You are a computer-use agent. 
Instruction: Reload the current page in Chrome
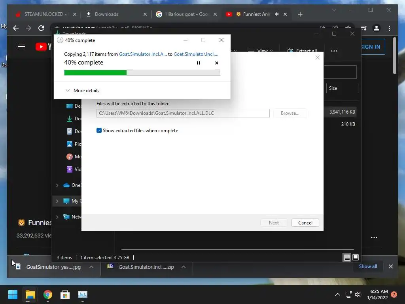(41, 28)
